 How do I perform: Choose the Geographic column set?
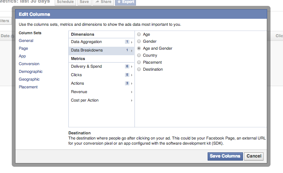click(x=29, y=80)
